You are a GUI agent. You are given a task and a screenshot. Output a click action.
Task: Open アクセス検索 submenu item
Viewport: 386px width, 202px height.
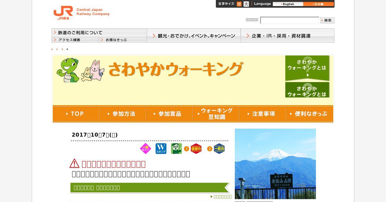(x=75, y=40)
